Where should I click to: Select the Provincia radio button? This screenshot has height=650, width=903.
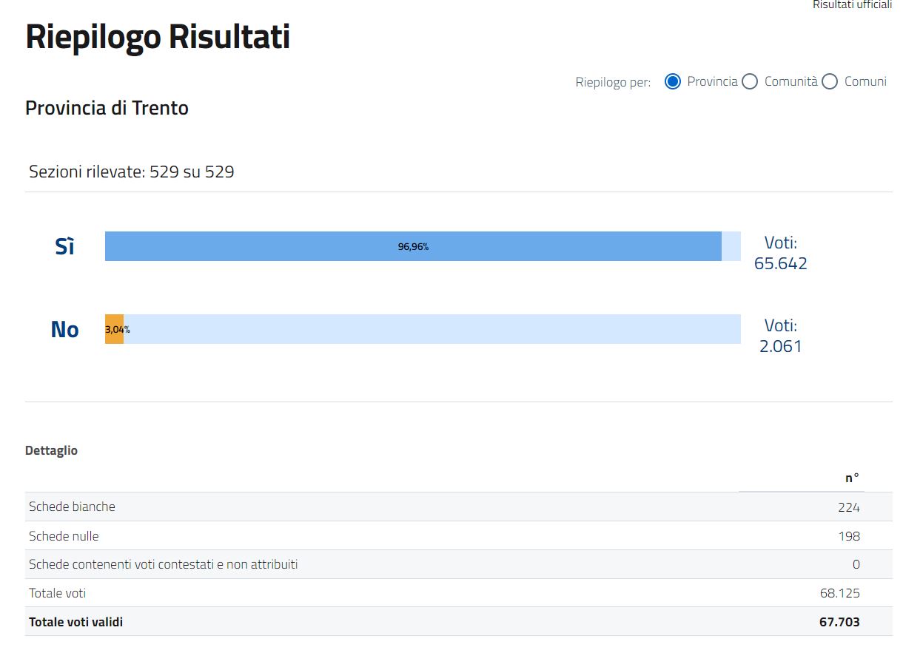[673, 81]
